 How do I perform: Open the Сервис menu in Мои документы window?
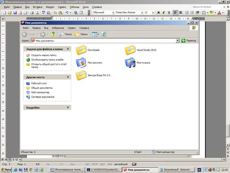click(72, 28)
